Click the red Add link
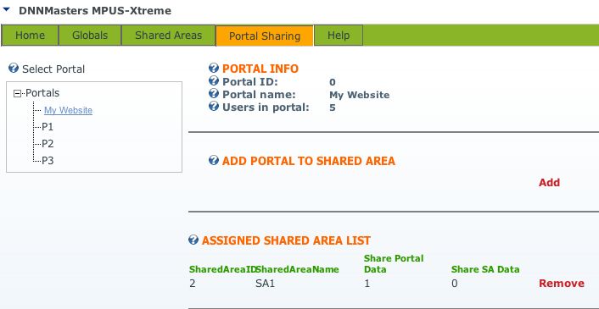 549,183
